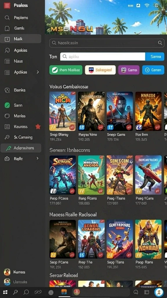Viewport: 167px width, 298px height.
Task: Open the Paag iTaans game cover
Action: pyautogui.click(x=120, y=175)
